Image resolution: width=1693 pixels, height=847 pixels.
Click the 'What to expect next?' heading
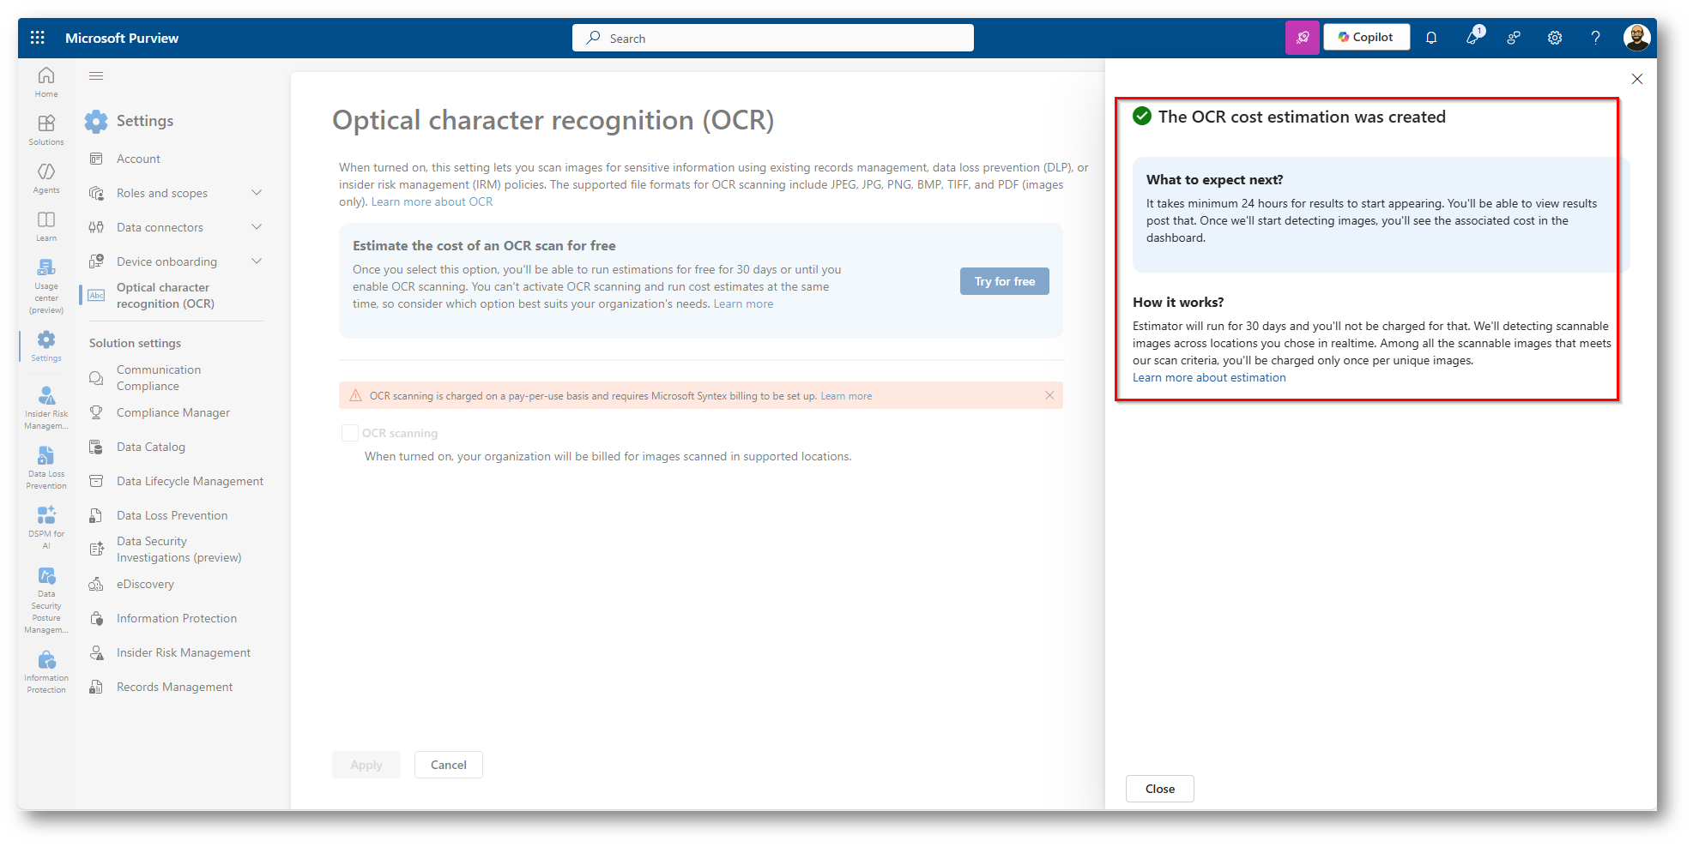click(x=1215, y=179)
